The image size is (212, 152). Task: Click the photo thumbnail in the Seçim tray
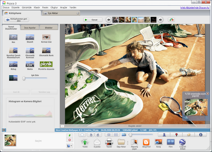click(x=10, y=140)
